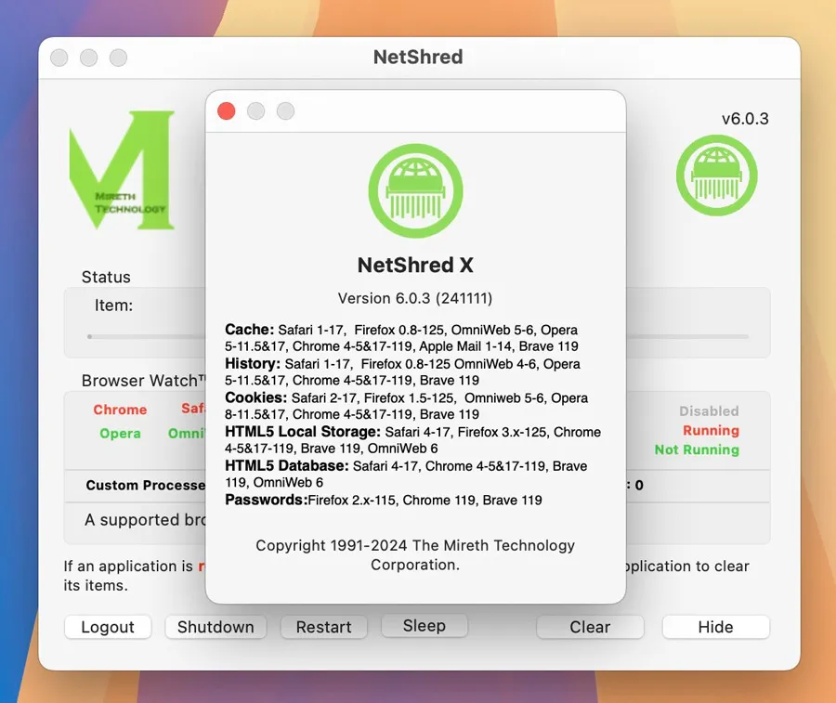
Task: Click the green shredder icon beneath v6.0.3
Action: [x=715, y=175]
